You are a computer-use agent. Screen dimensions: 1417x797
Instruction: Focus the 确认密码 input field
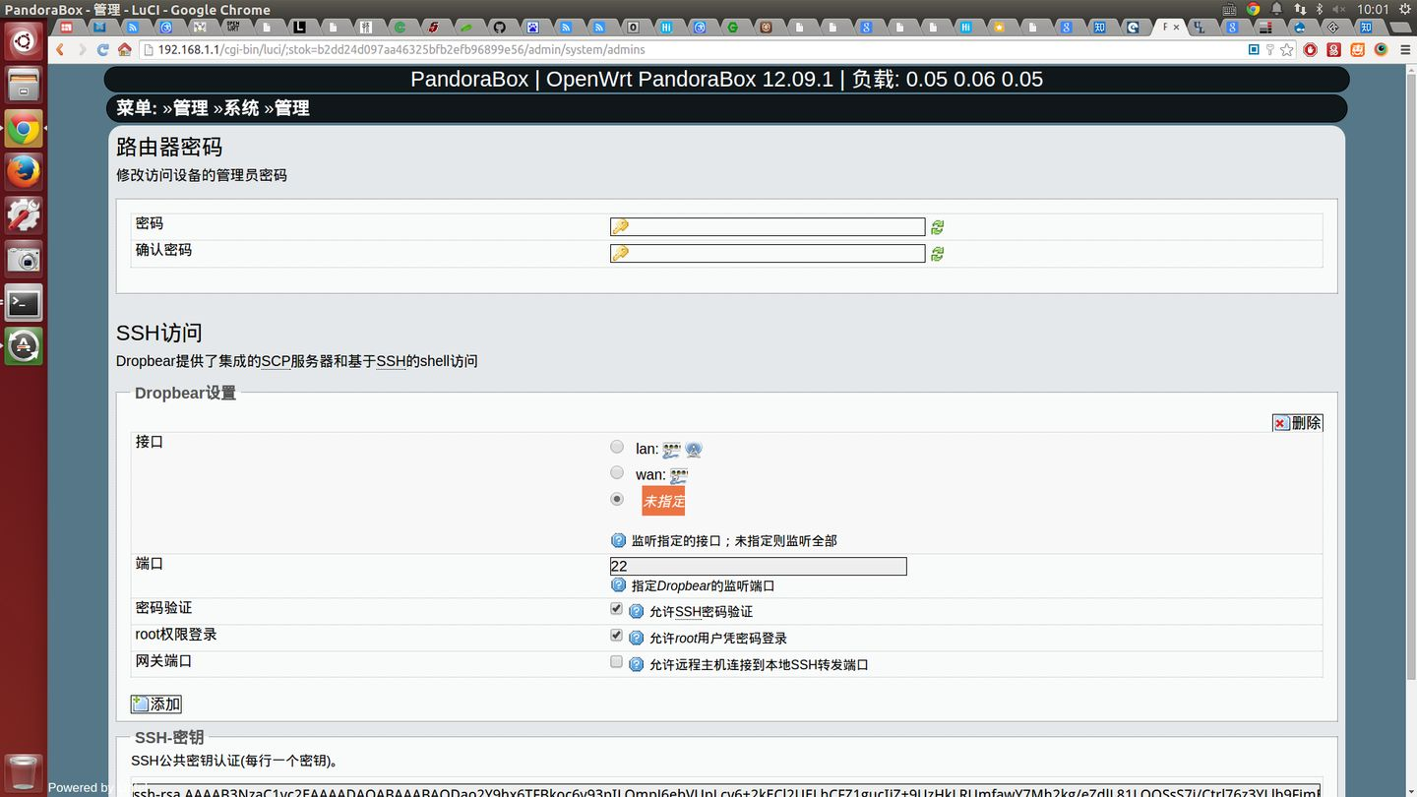[x=768, y=254]
